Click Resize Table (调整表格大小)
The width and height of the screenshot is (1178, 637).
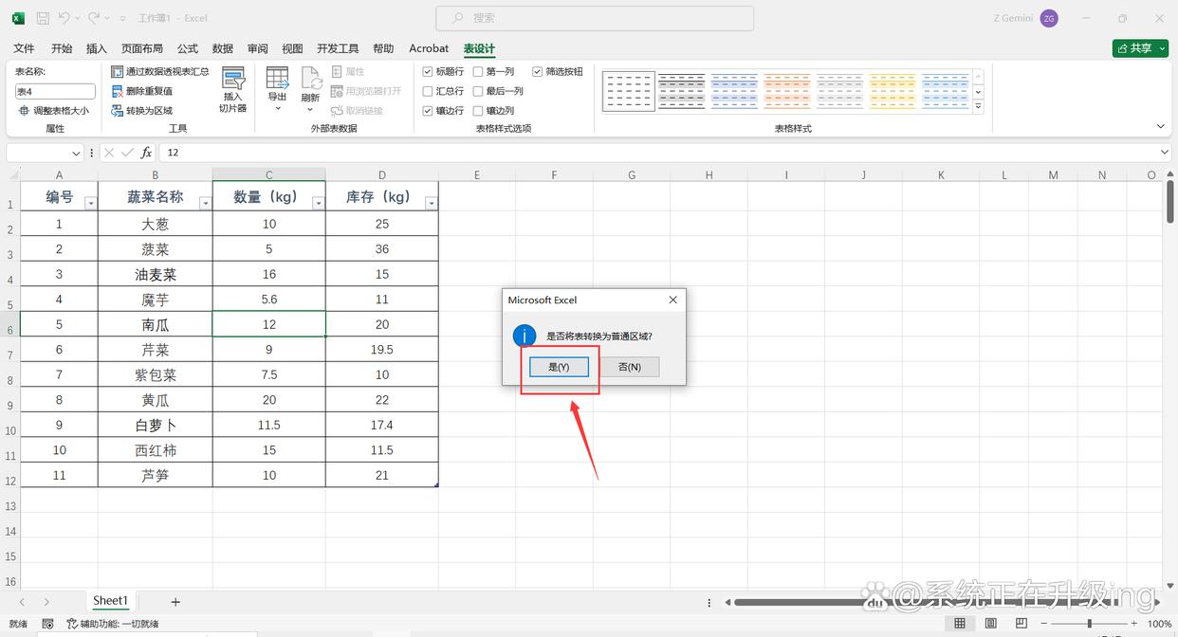point(54,111)
